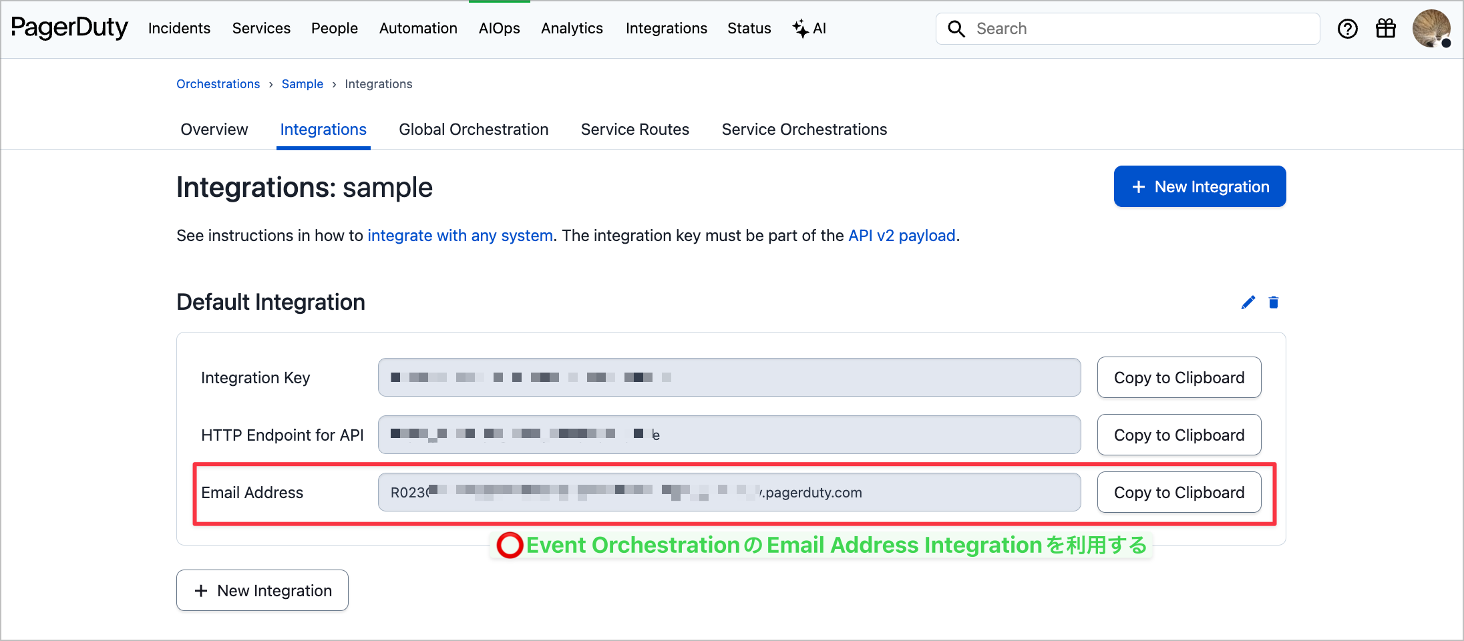1464x641 pixels.
Task: Click the 'Email Address' label
Action: [x=252, y=493]
